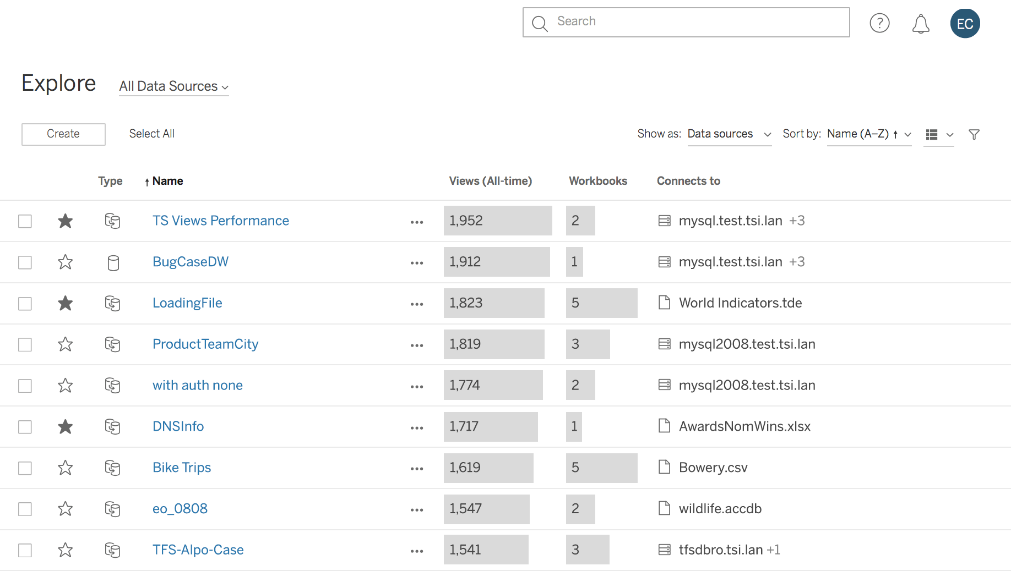
Task: Open the filter funnel icon
Action: [974, 134]
